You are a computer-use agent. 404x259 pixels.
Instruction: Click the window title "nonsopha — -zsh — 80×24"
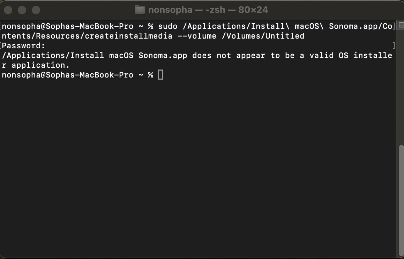coord(208,10)
